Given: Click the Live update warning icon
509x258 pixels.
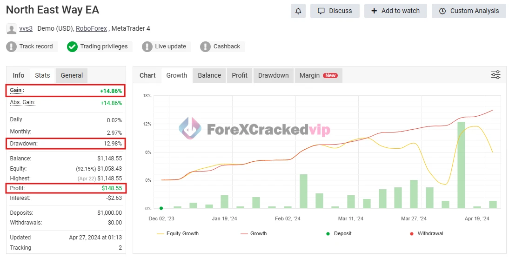Looking at the screenshot, I should (147, 46).
